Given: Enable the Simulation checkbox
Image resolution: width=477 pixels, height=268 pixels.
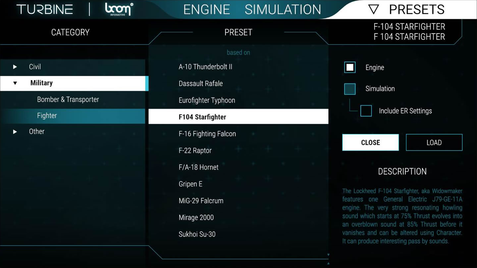Looking at the screenshot, I should pos(350,89).
